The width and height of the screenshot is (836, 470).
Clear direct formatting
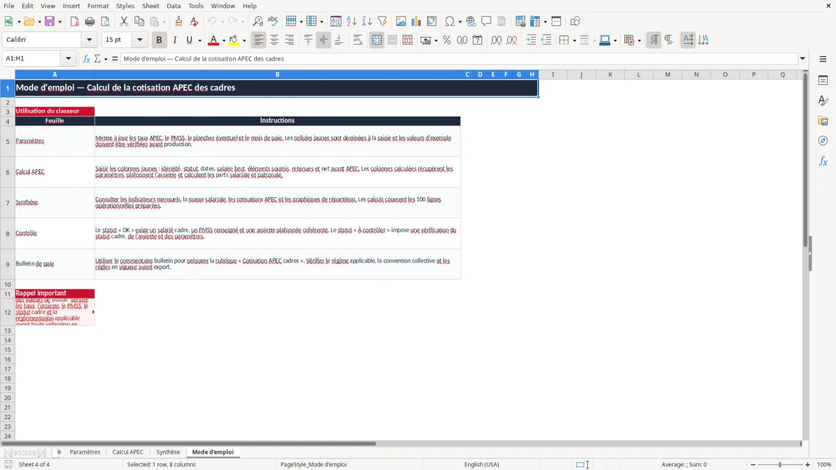pyautogui.click(x=194, y=22)
